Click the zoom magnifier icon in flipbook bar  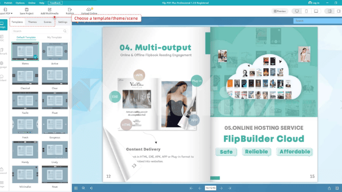coord(83,188)
